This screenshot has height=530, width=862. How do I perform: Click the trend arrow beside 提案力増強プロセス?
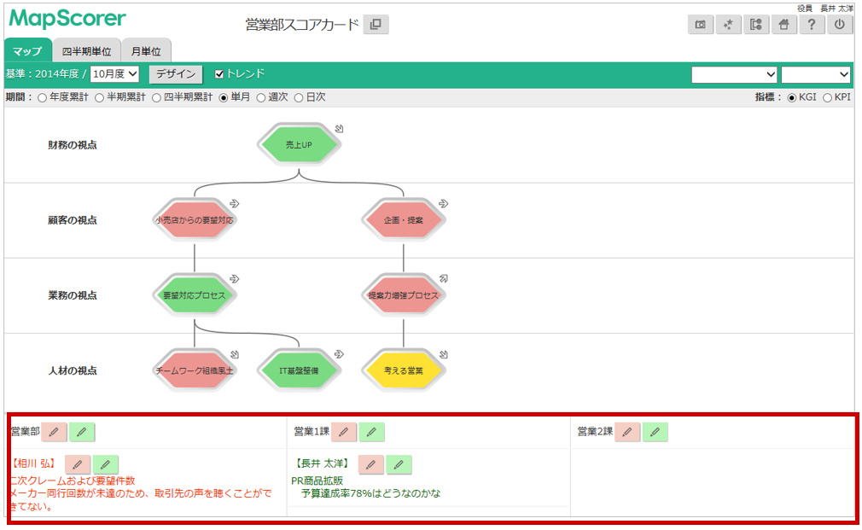pos(444,279)
